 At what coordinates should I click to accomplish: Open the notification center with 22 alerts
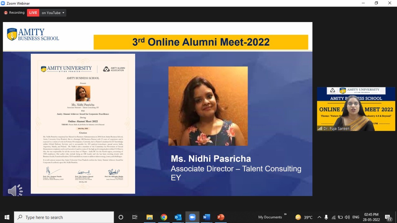point(388,217)
